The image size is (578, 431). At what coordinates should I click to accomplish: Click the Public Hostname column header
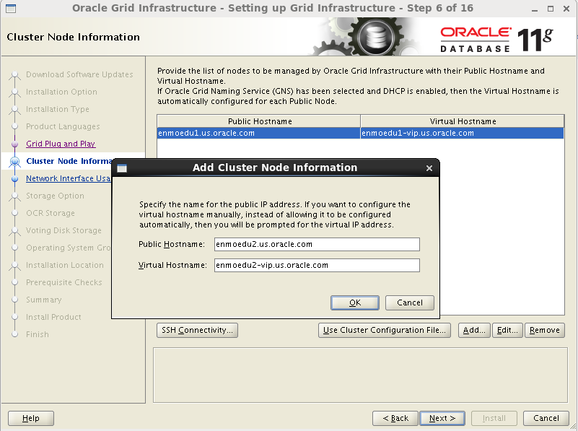pyautogui.click(x=259, y=121)
